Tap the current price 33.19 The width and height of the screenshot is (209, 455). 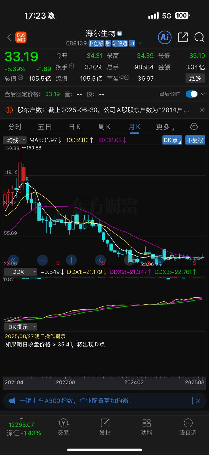tap(21, 57)
